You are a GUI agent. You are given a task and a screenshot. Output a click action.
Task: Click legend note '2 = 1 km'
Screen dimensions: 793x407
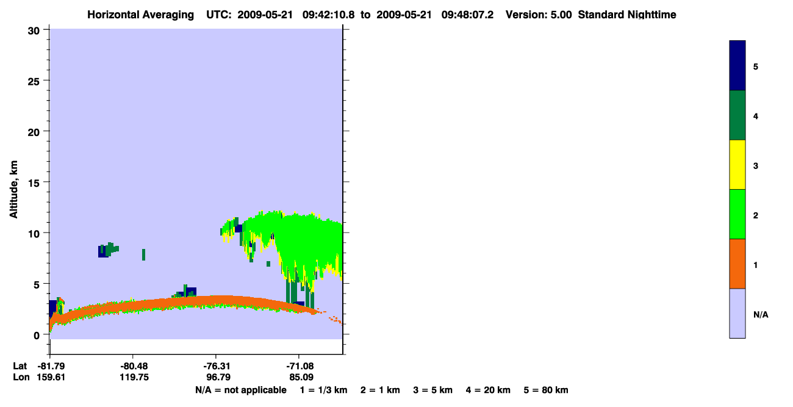point(380,390)
